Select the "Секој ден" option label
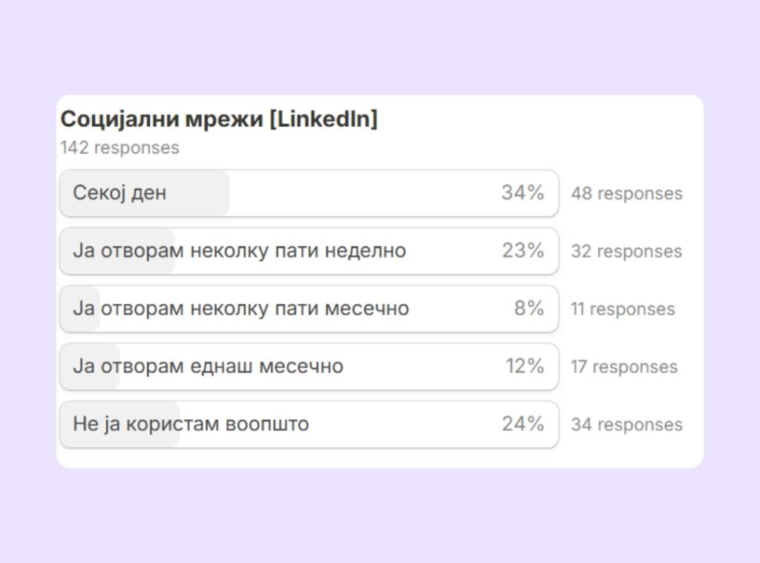This screenshot has height=563, width=760. point(119,194)
